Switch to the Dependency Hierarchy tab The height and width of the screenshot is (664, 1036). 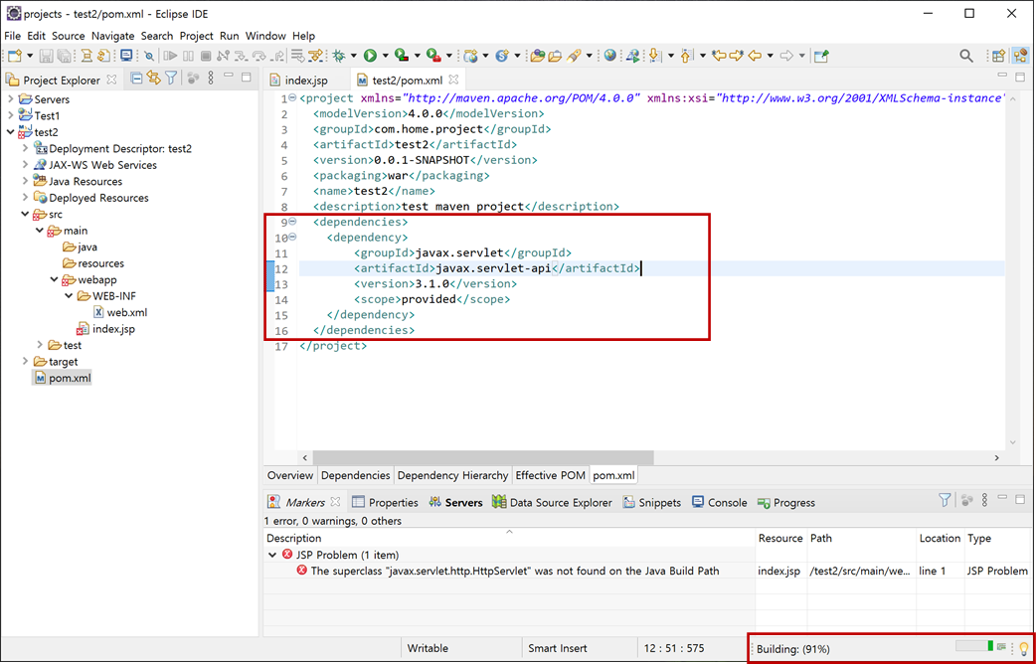452,475
